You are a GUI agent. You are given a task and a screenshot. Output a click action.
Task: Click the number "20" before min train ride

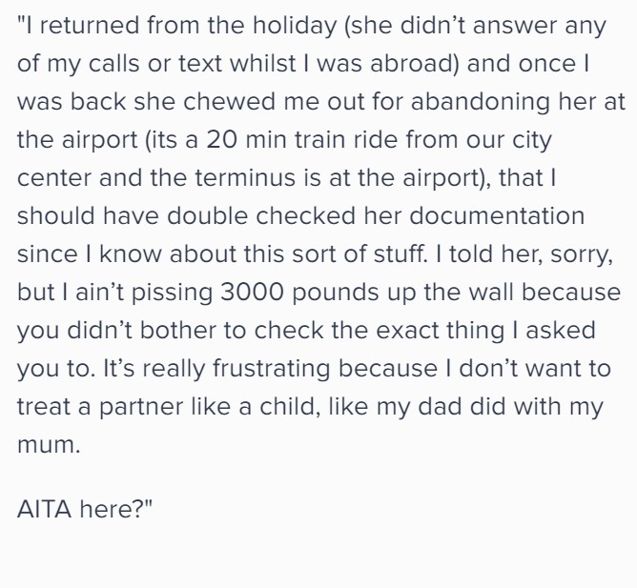[222, 140]
